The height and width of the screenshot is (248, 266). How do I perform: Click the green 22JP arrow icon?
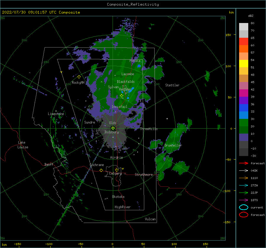point(244,193)
